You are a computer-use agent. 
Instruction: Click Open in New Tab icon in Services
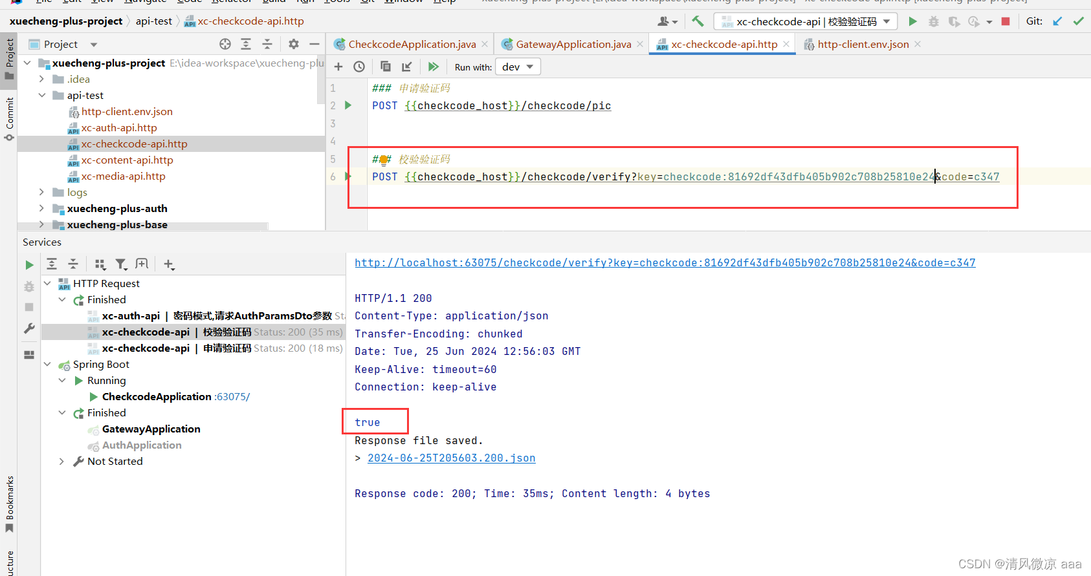[x=142, y=264]
